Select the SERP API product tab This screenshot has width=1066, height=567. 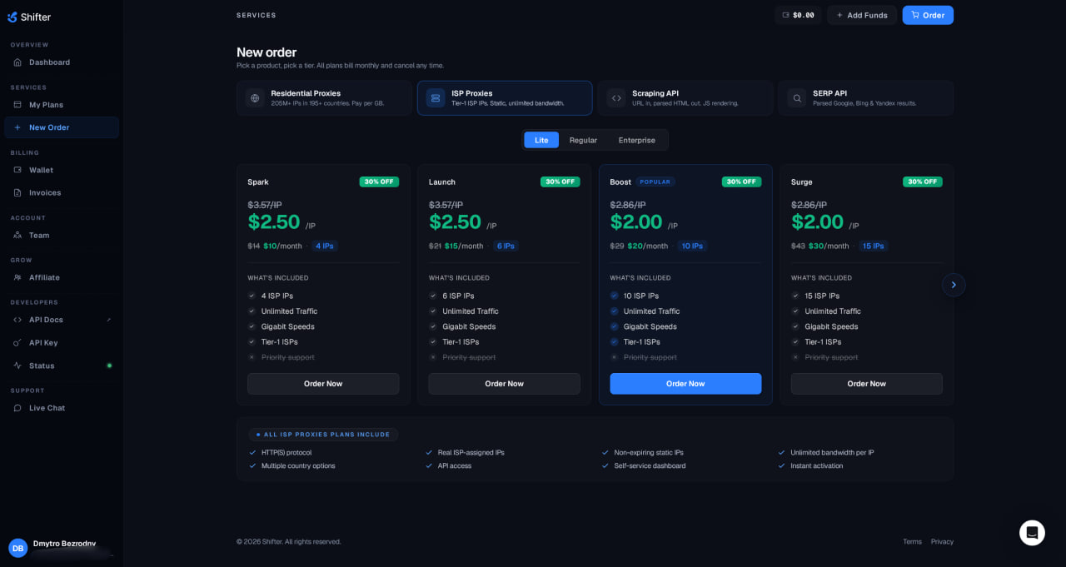(866, 98)
